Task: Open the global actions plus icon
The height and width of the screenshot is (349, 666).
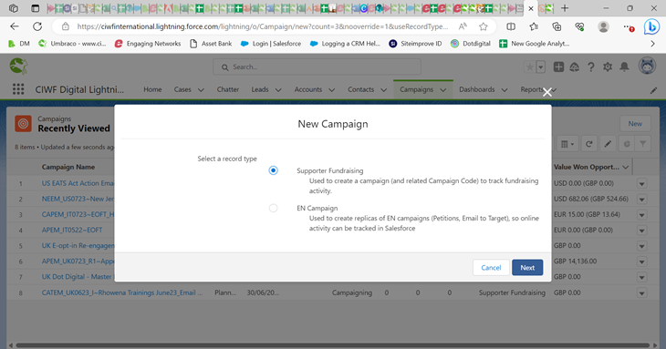Action: pos(558,67)
